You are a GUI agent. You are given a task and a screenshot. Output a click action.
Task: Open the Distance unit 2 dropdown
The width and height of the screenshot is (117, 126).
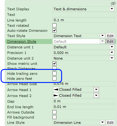pos(112,58)
